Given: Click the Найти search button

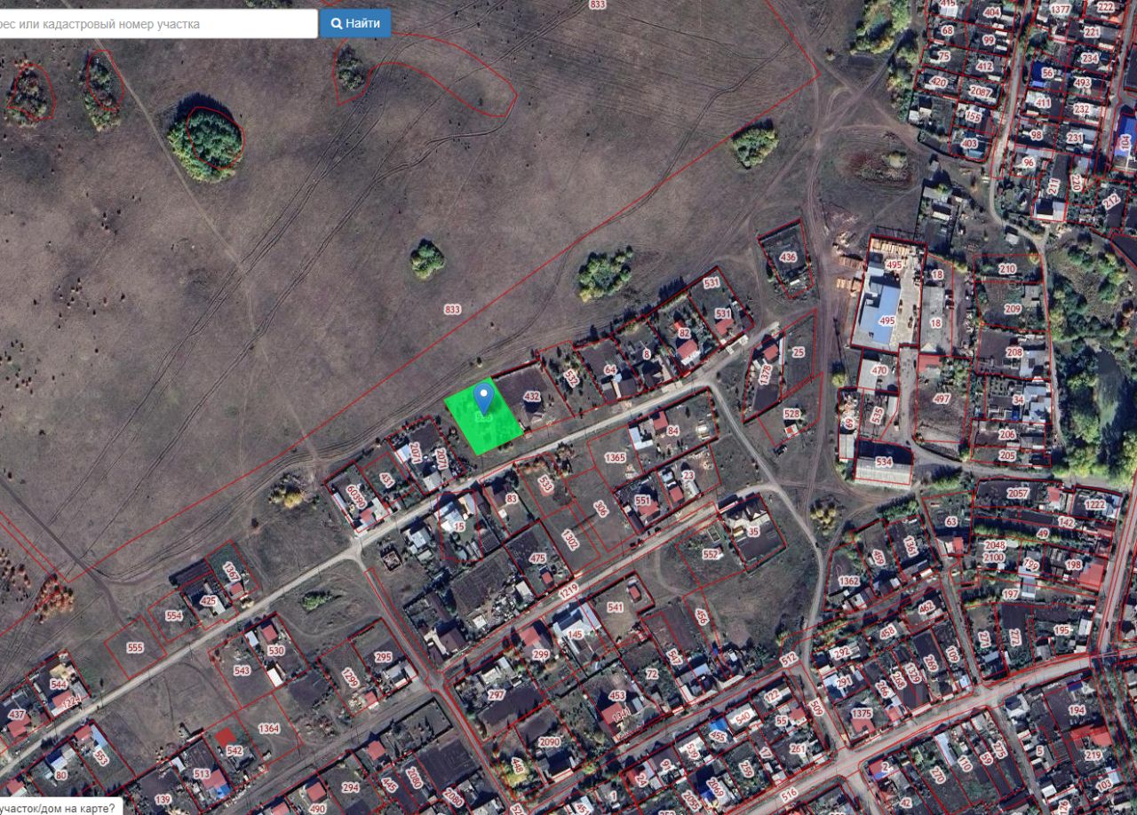Looking at the screenshot, I should 355,23.
